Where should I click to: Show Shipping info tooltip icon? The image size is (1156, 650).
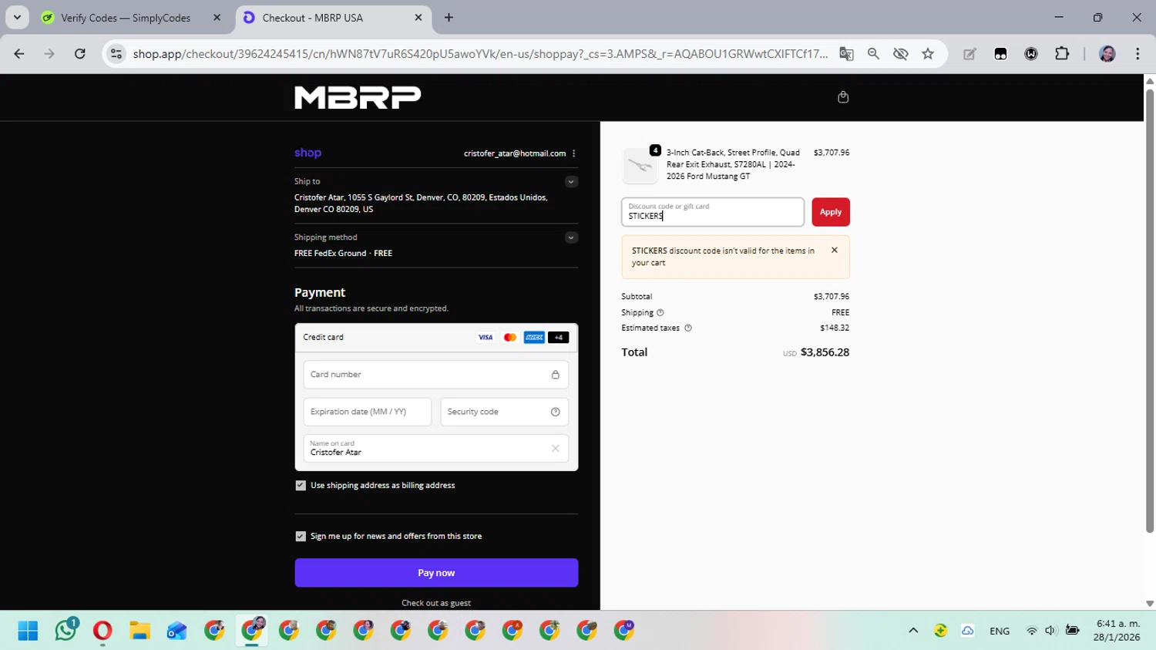tap(660, 312)
